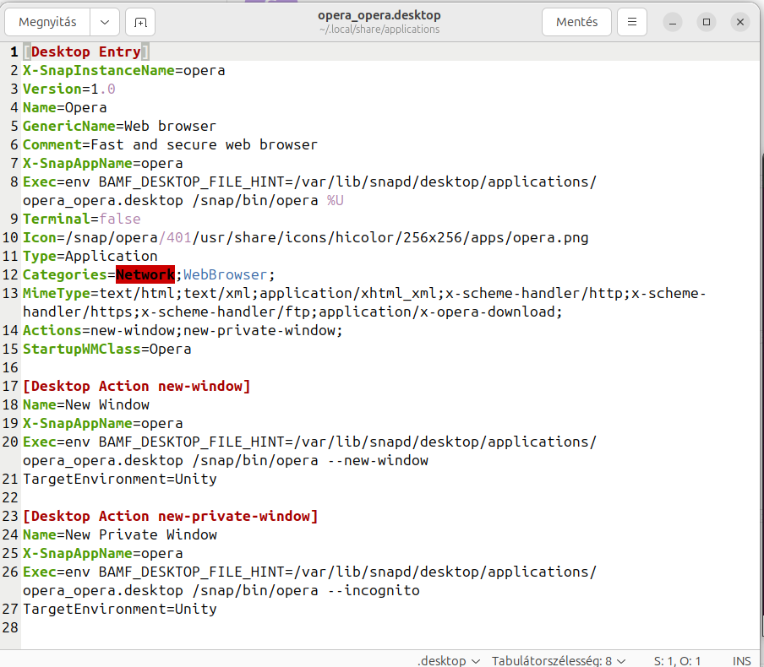Click the StartupWMClass=Opera line

click(107, 349)
